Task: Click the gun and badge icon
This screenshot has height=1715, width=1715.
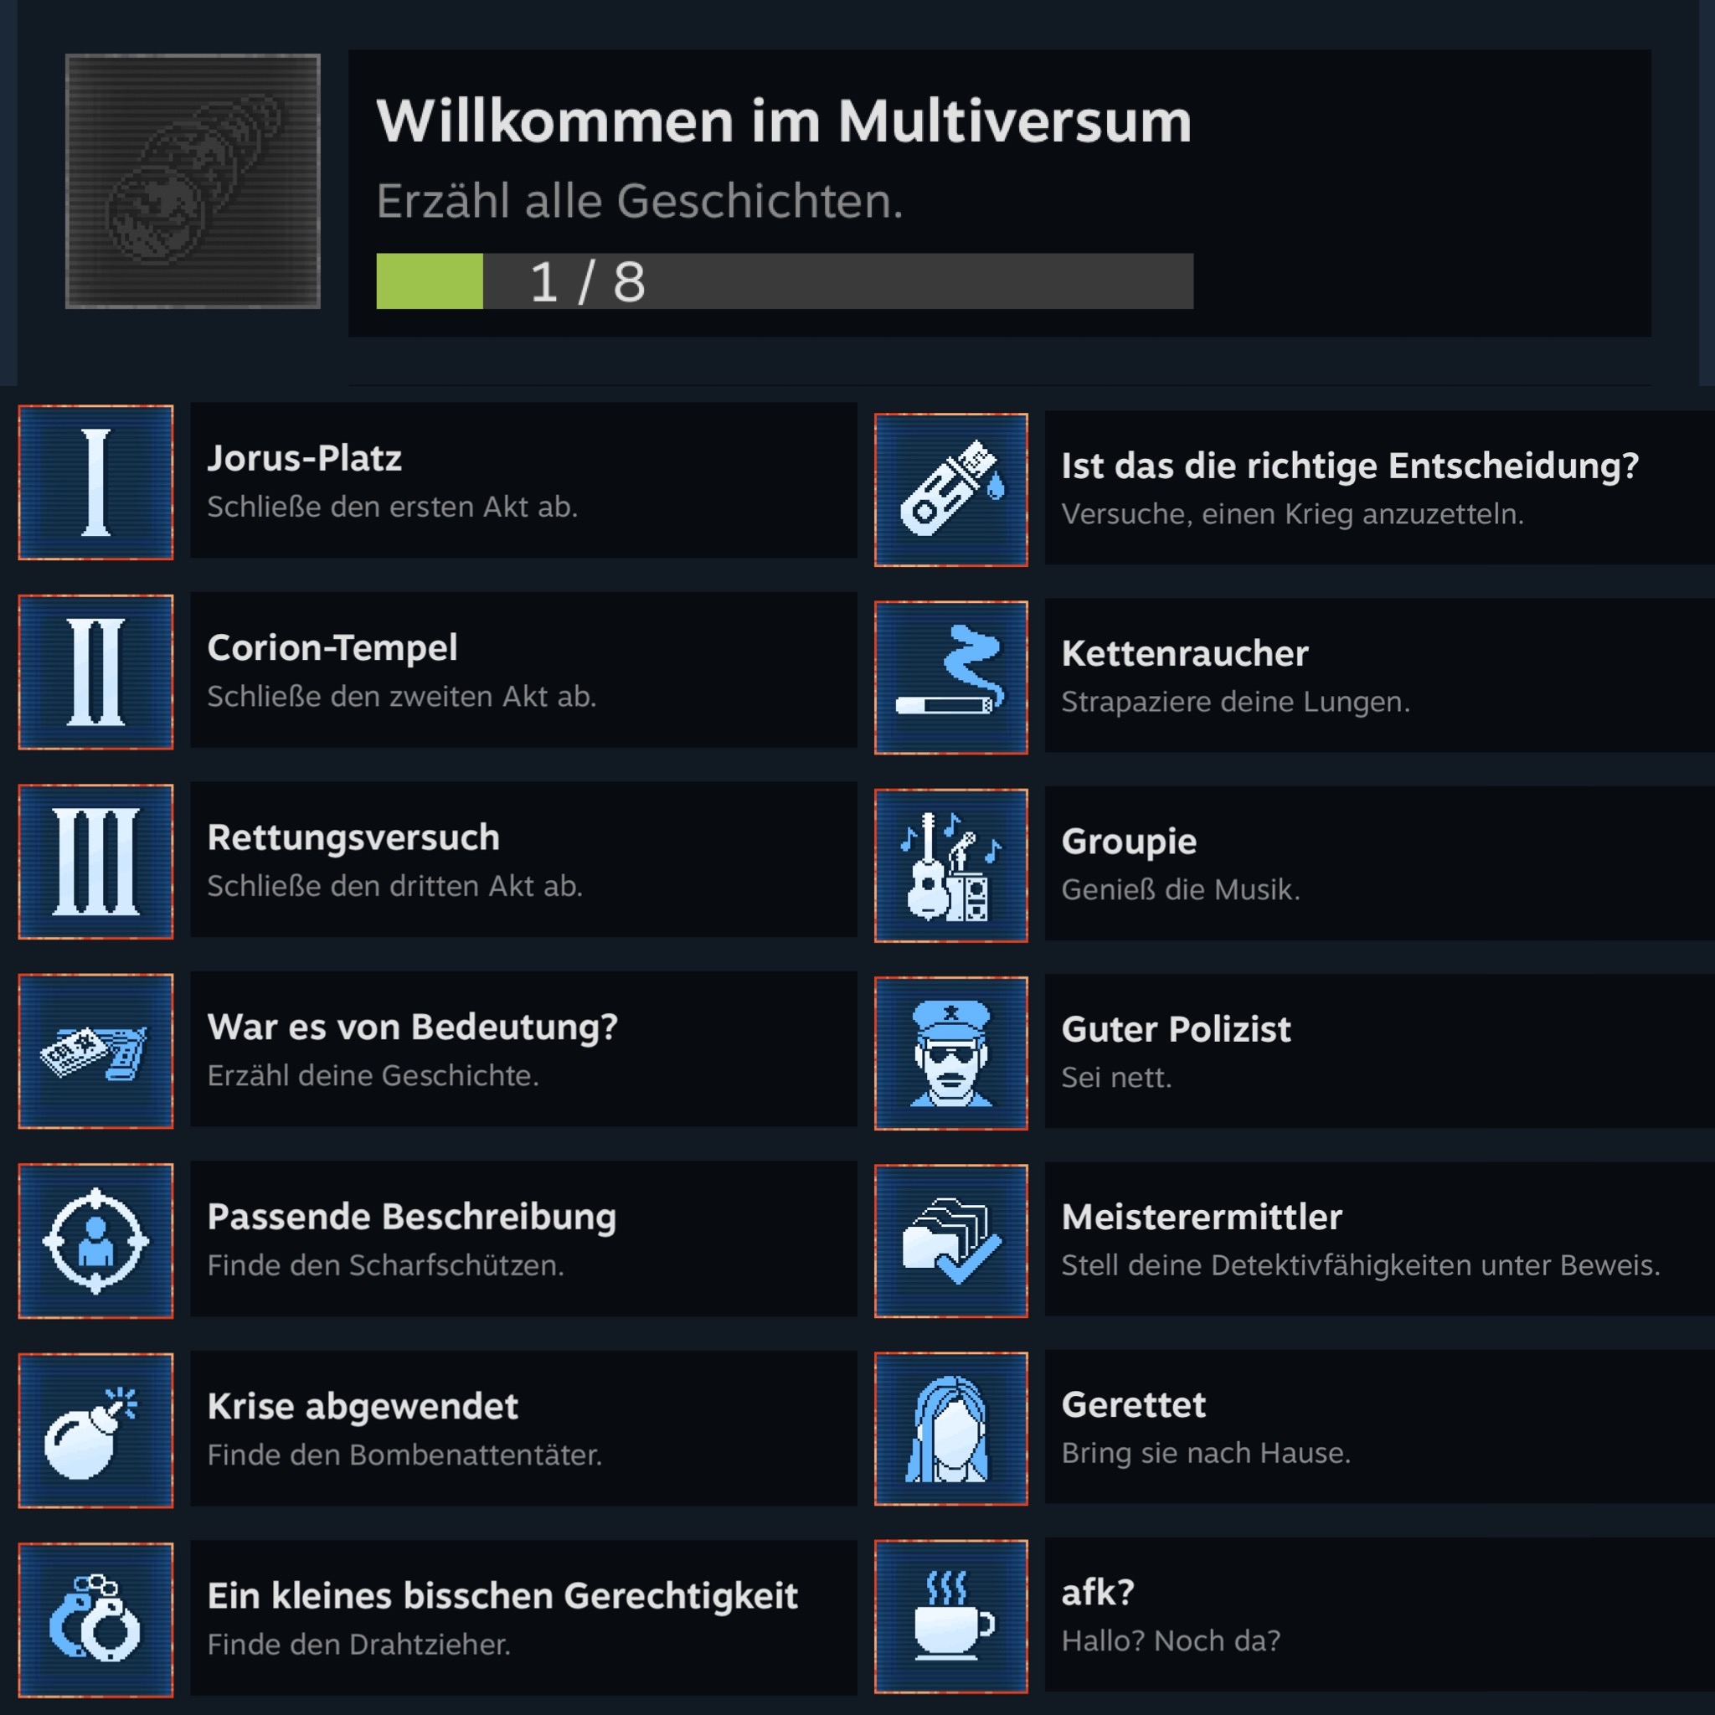Action: 95,1051
